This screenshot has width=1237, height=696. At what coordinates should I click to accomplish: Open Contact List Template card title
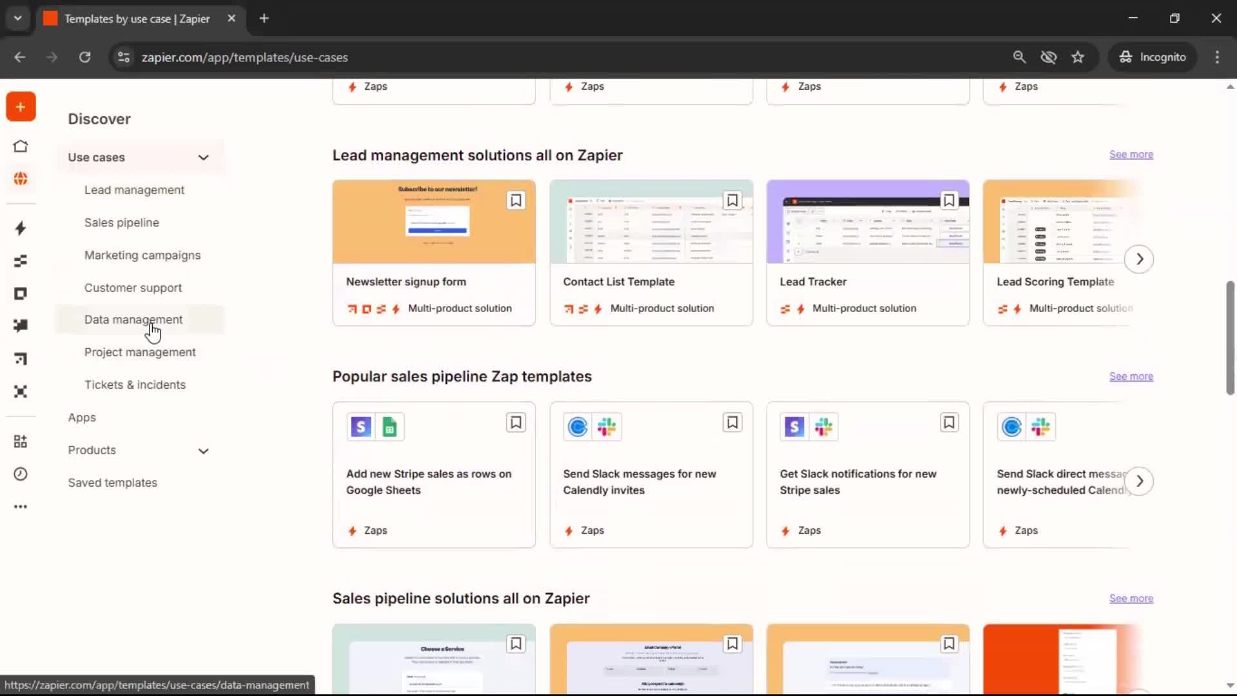(x=618, y=282)
